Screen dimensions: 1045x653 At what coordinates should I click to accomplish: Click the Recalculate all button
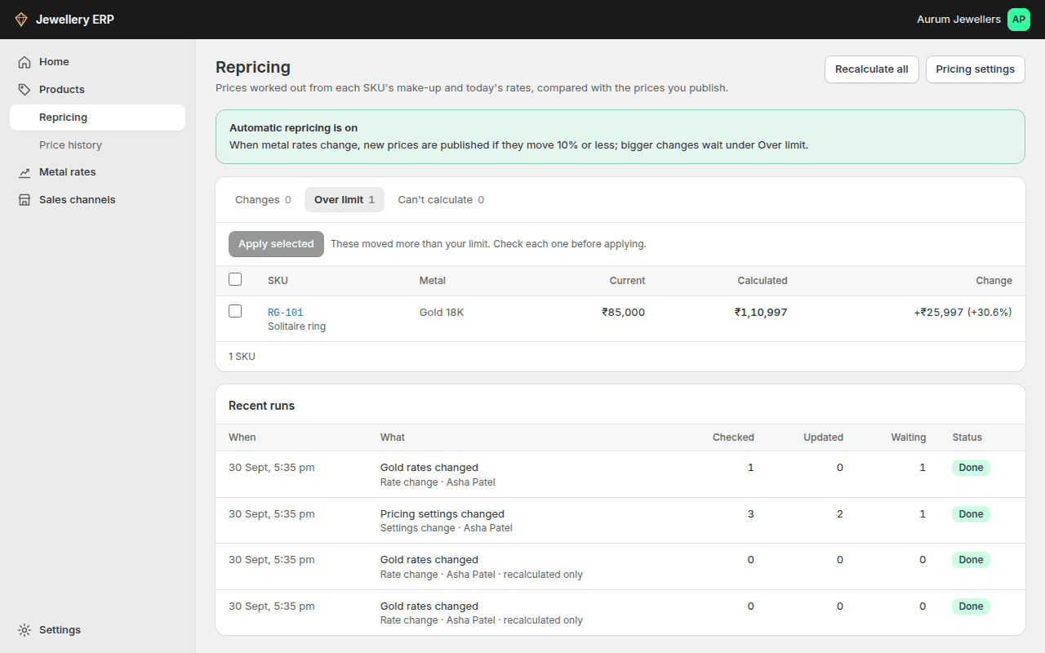click(x=872, y=69)
